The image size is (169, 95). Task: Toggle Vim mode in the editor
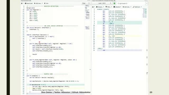click(46, 3)
